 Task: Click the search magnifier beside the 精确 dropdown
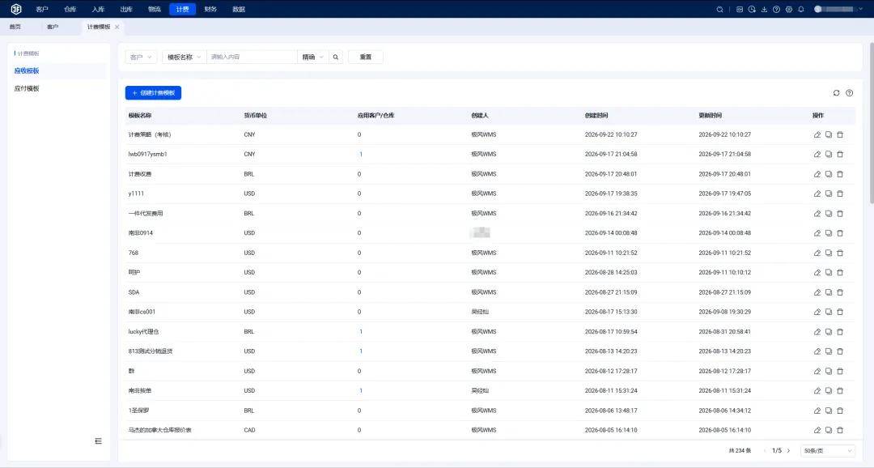336,57
